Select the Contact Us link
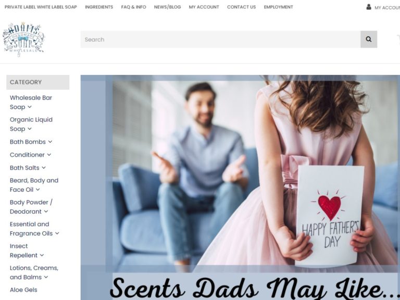400x300 pixels. pos(241,7)
